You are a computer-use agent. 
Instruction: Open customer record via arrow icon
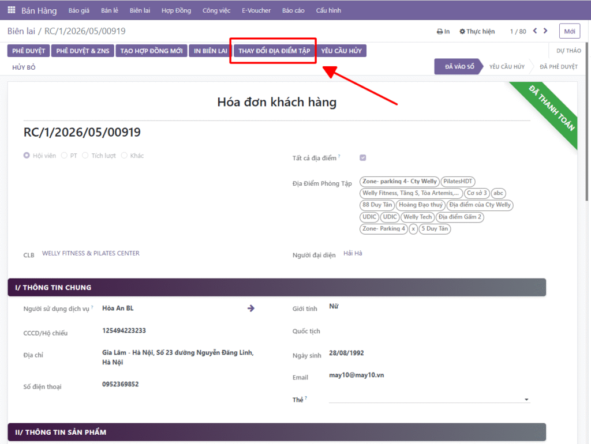pos(251,308)
